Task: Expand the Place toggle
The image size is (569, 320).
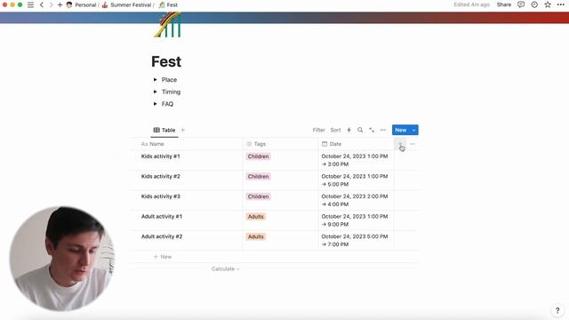Action: [x=156, y=79]
